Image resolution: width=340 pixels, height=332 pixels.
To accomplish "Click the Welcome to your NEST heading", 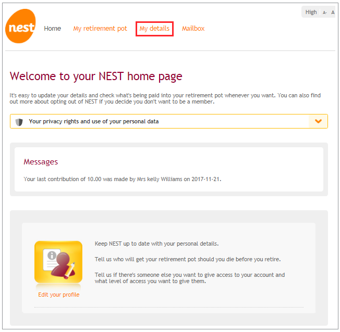I will (x=96, y=76).
